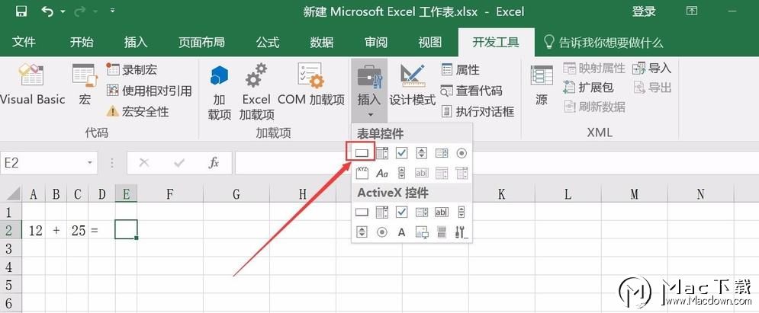Open the 文件 tab

click(23, 43)
